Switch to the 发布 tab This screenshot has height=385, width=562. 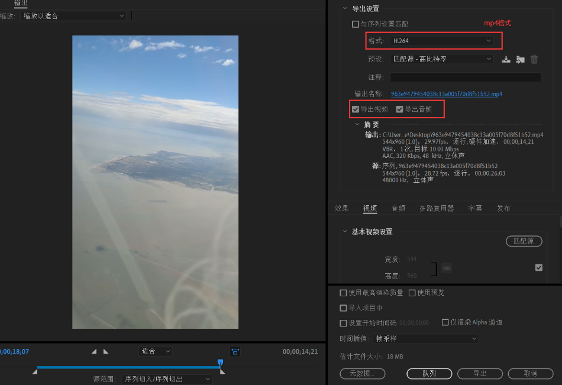click(x=503, y=208)
